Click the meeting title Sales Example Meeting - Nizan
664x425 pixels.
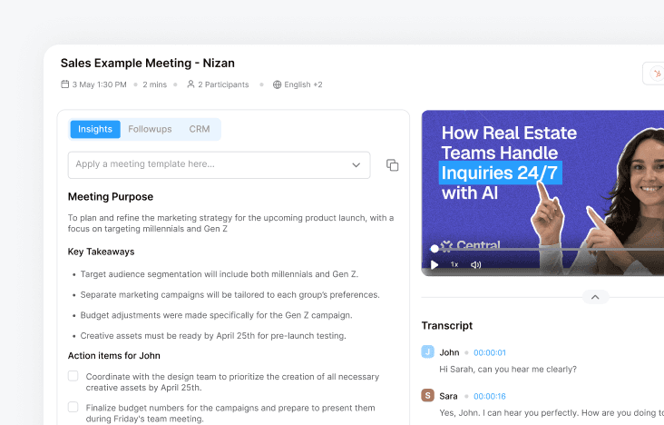(147, 63)
